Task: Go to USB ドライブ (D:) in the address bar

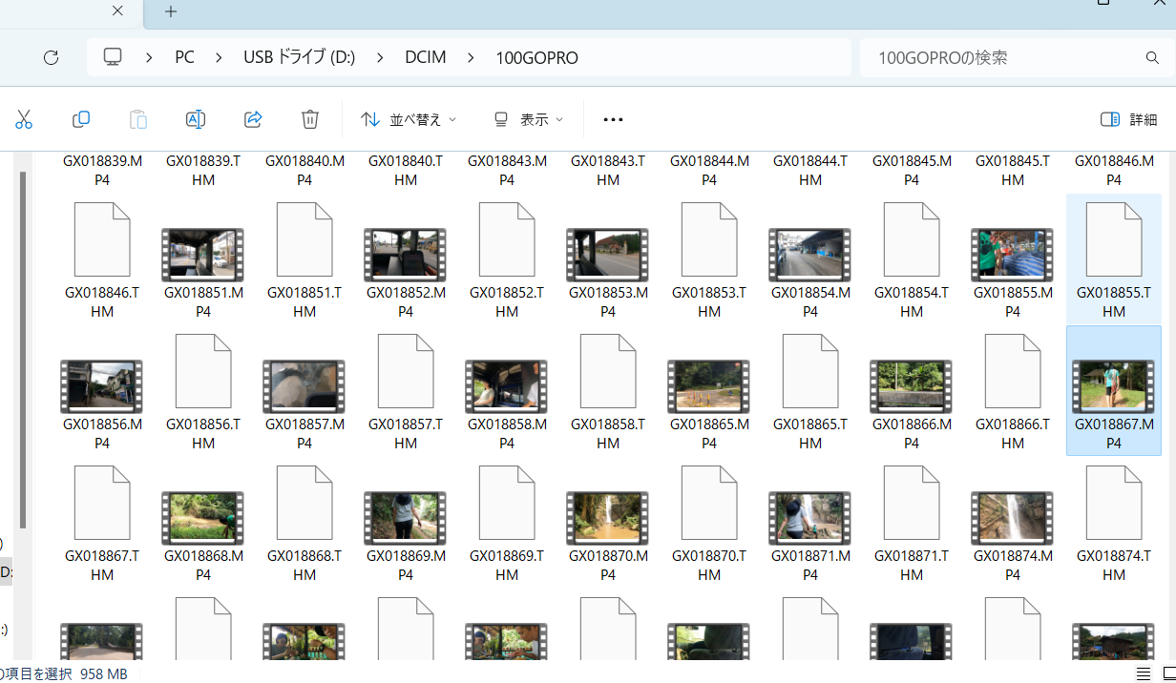Action: click(299, 57)
